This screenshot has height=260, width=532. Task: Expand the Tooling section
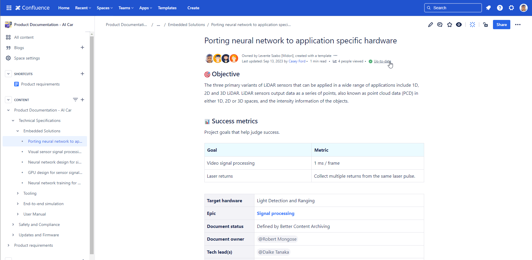(x=18, y=193)
